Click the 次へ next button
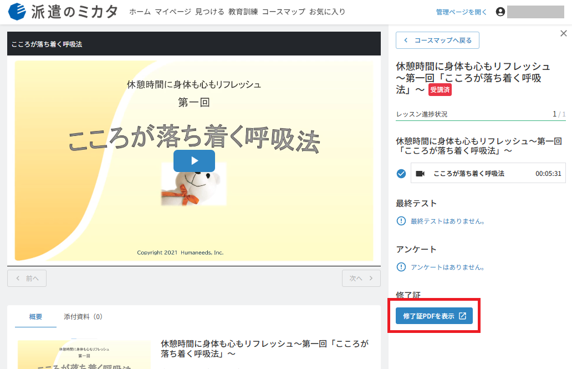The image size is (572, 369). [361, 279]
